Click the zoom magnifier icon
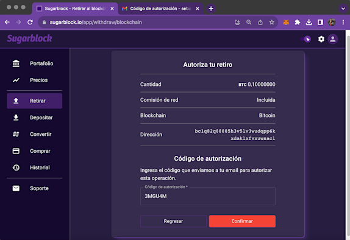Screen dimensions: 350x240 click(x=249, y=22)
